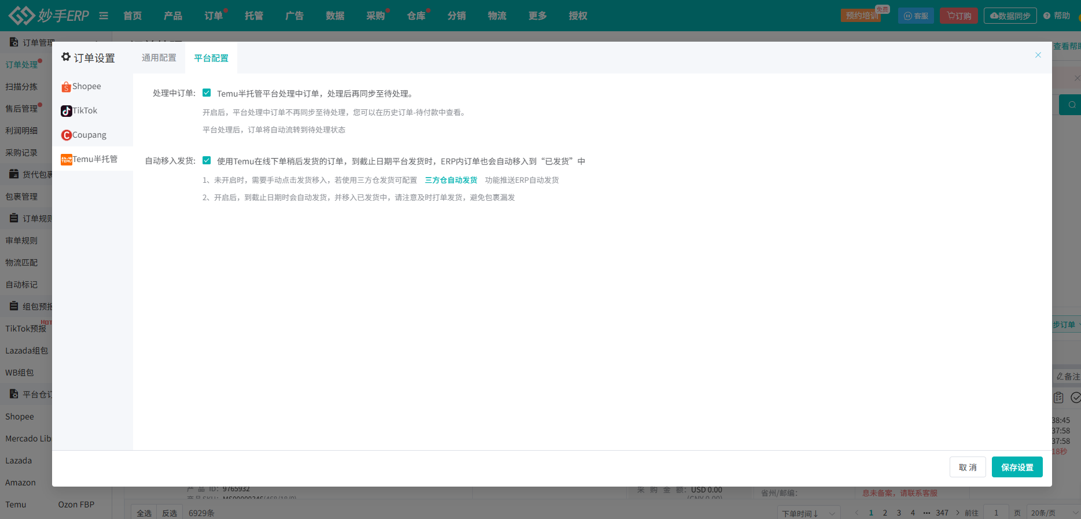Click the 货代包裹 sidebar icon
The image size is (1081, 519).
tap(14, 174)
